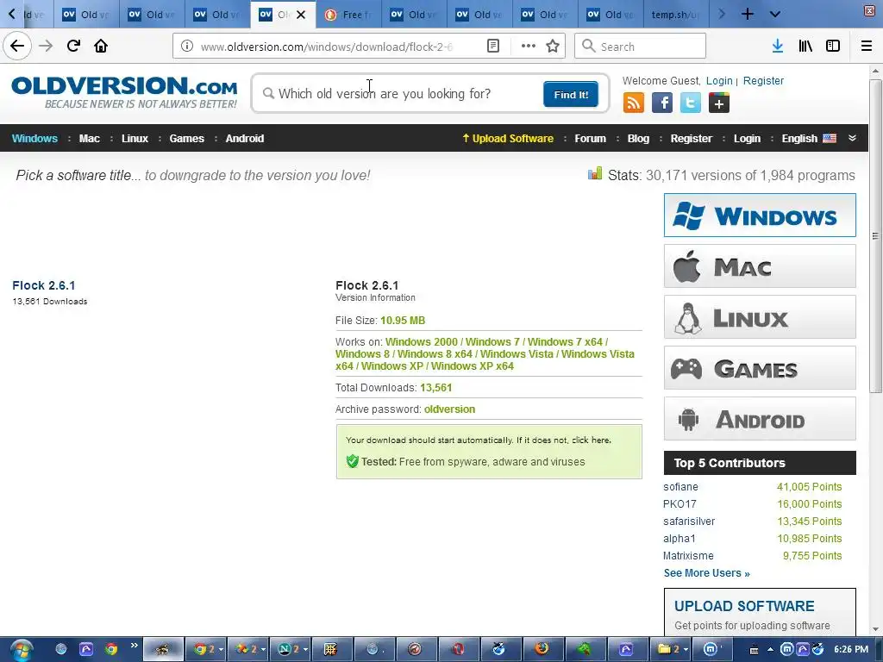This screenshot has width=883, height=662.
Task: Open contributor safarisilver's profile
Action: click(x=689, y=521)
